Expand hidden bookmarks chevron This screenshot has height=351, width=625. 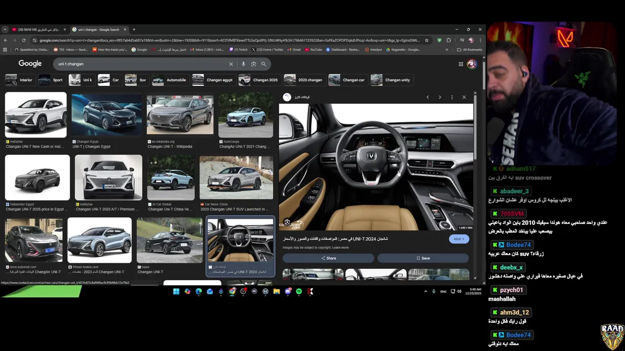[x=447, y=50]
